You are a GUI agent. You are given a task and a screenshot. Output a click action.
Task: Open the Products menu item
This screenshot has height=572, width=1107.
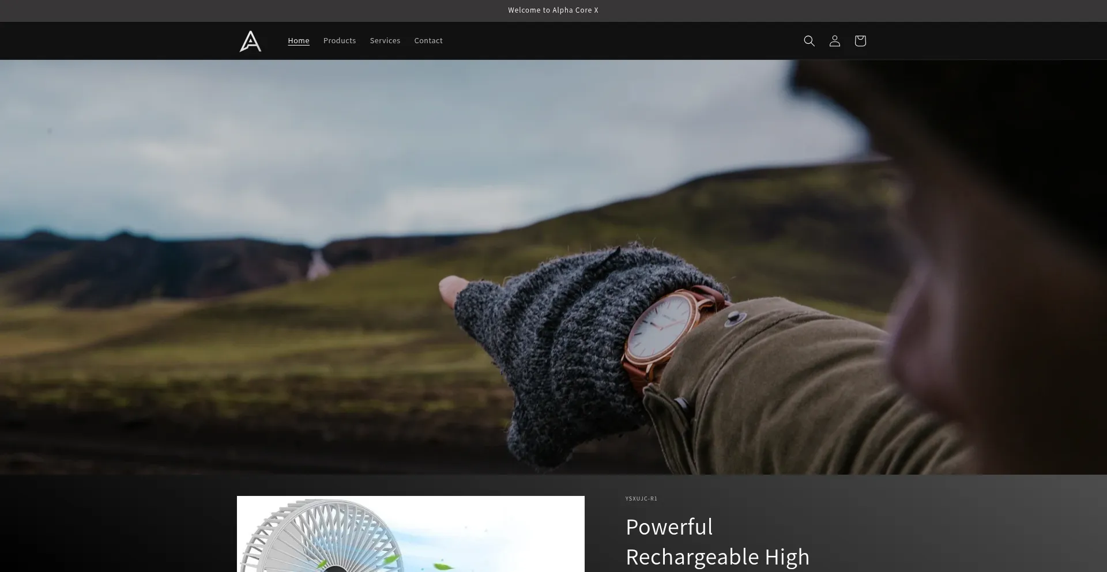click(x=340, y=41)
